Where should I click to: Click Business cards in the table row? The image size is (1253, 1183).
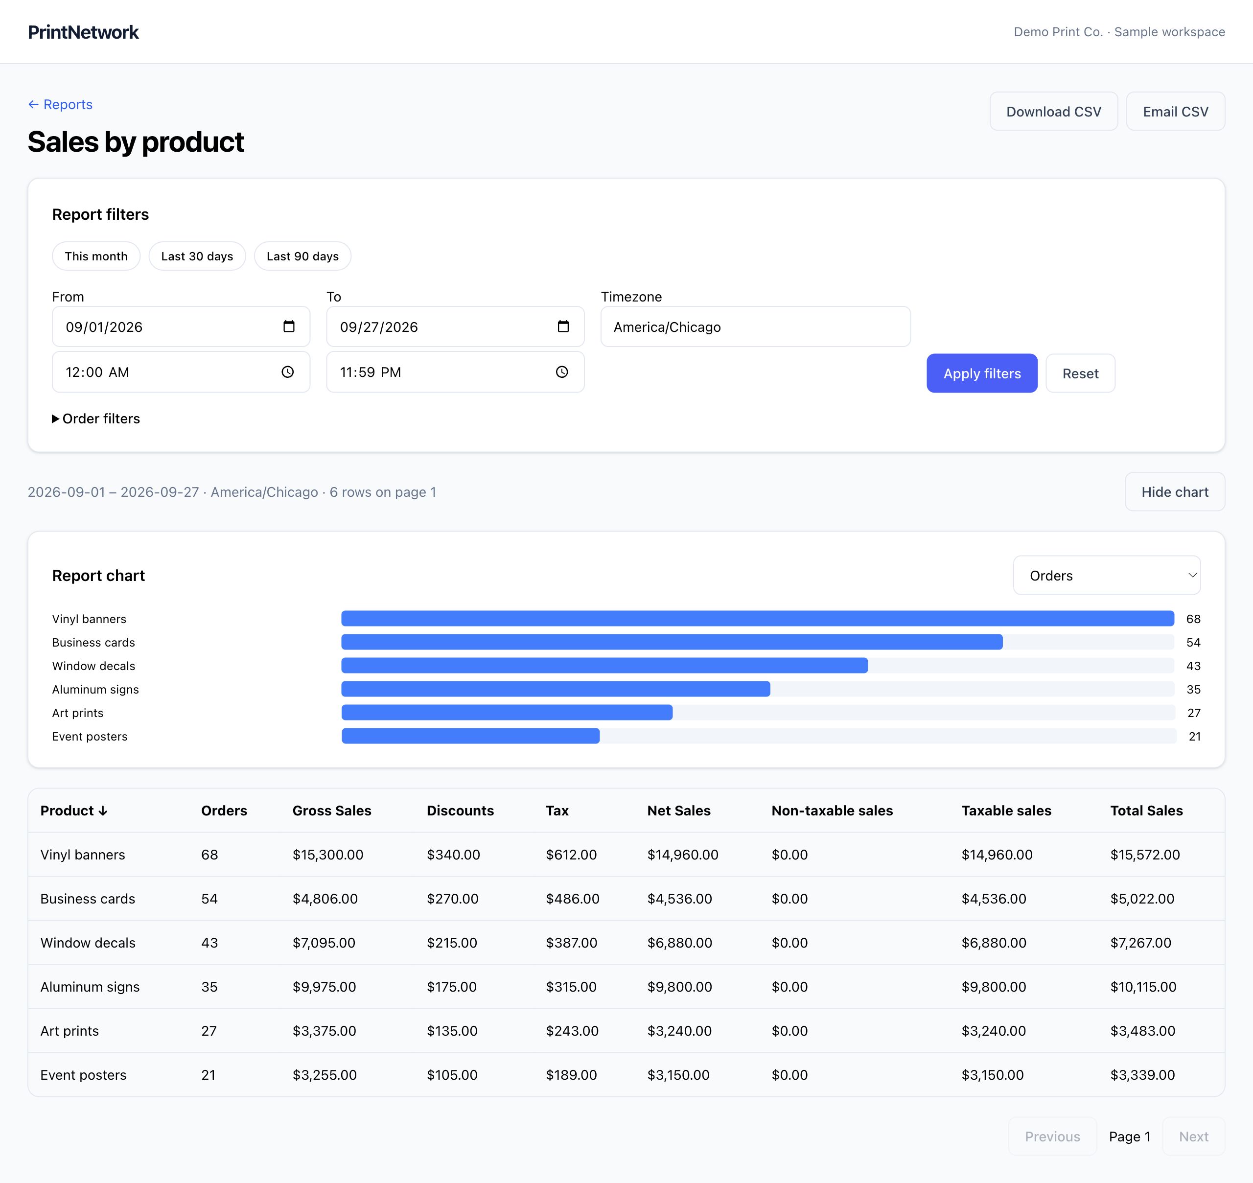click(x=88, y=899)
